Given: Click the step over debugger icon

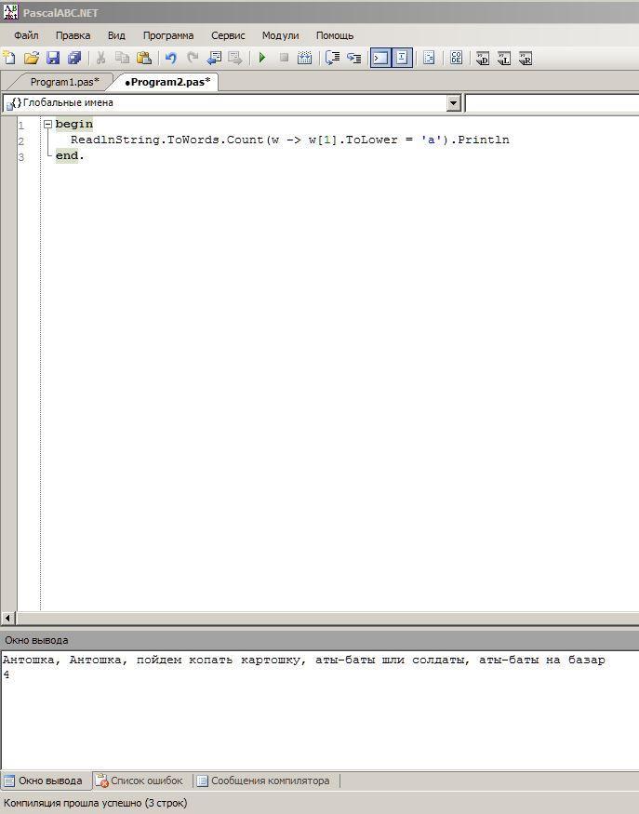Looking at the screenshot, I should 354,58.
